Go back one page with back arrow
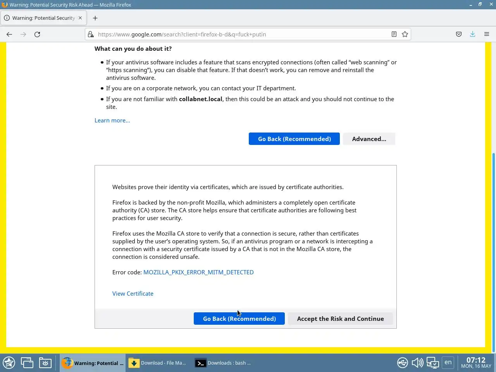The image size is (496, 372). click(x=9, y=34)
